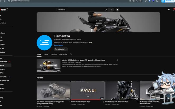Expand subscriptions with Show more
175x109 pixels.
2,88
